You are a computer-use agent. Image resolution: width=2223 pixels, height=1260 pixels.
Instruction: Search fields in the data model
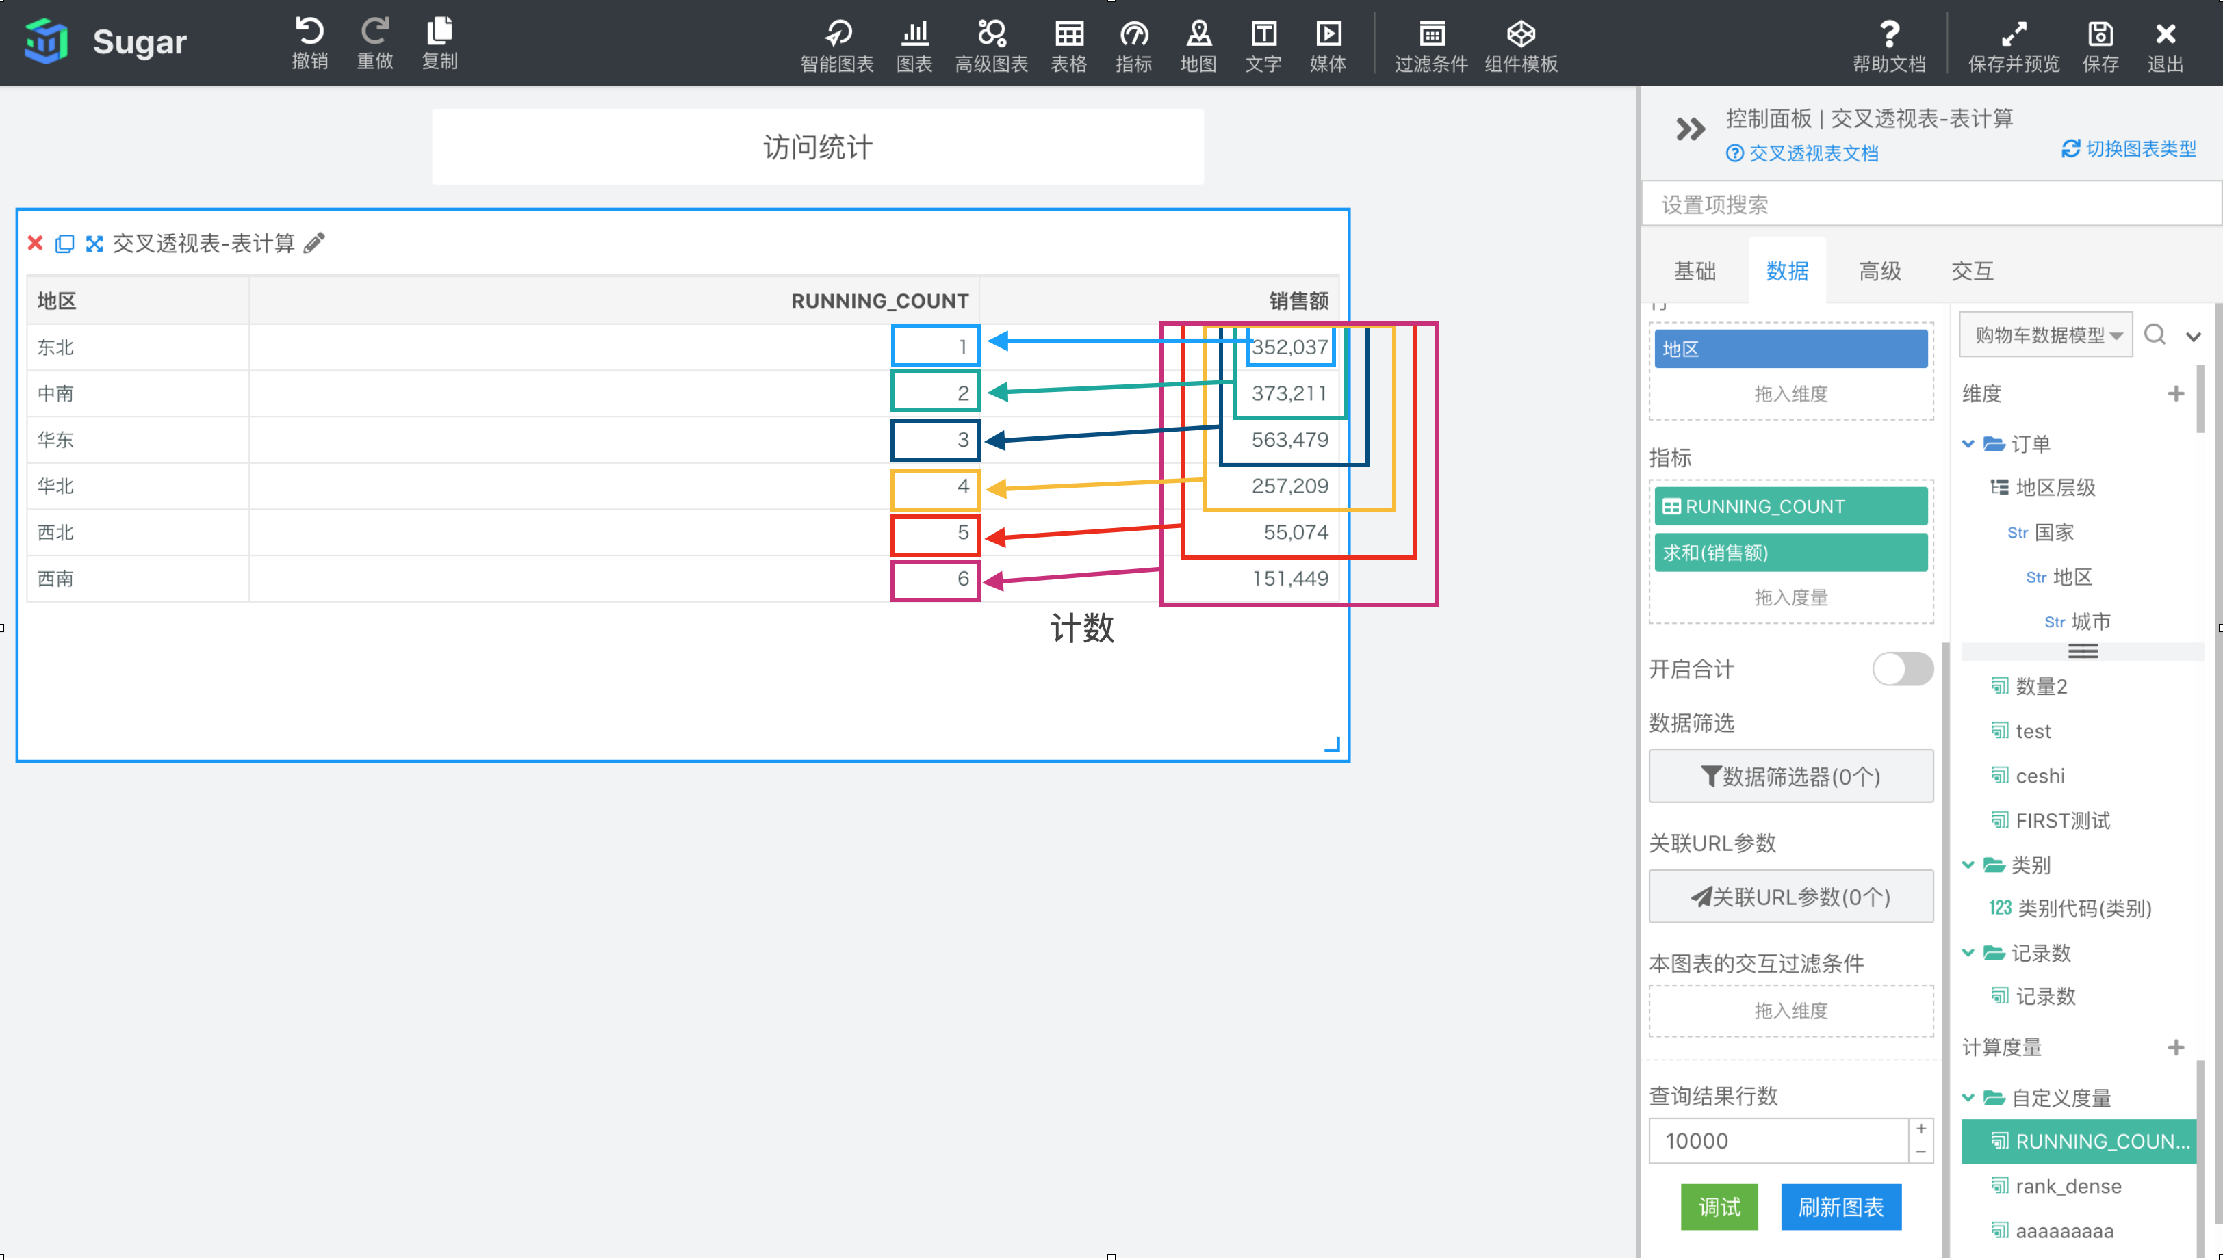2155,335
